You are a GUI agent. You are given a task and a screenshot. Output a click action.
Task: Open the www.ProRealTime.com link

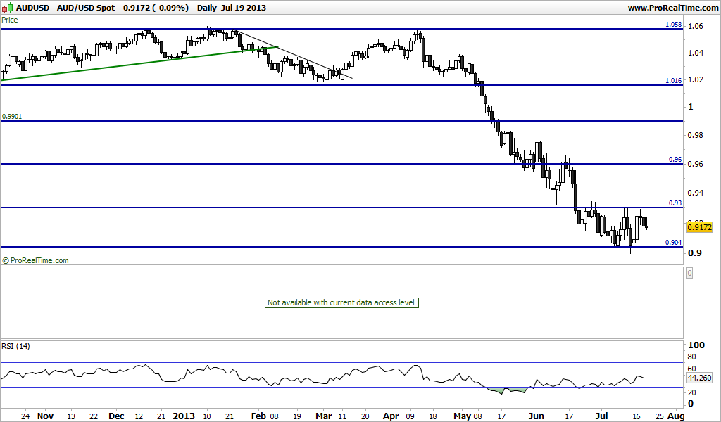coord(672,8)
